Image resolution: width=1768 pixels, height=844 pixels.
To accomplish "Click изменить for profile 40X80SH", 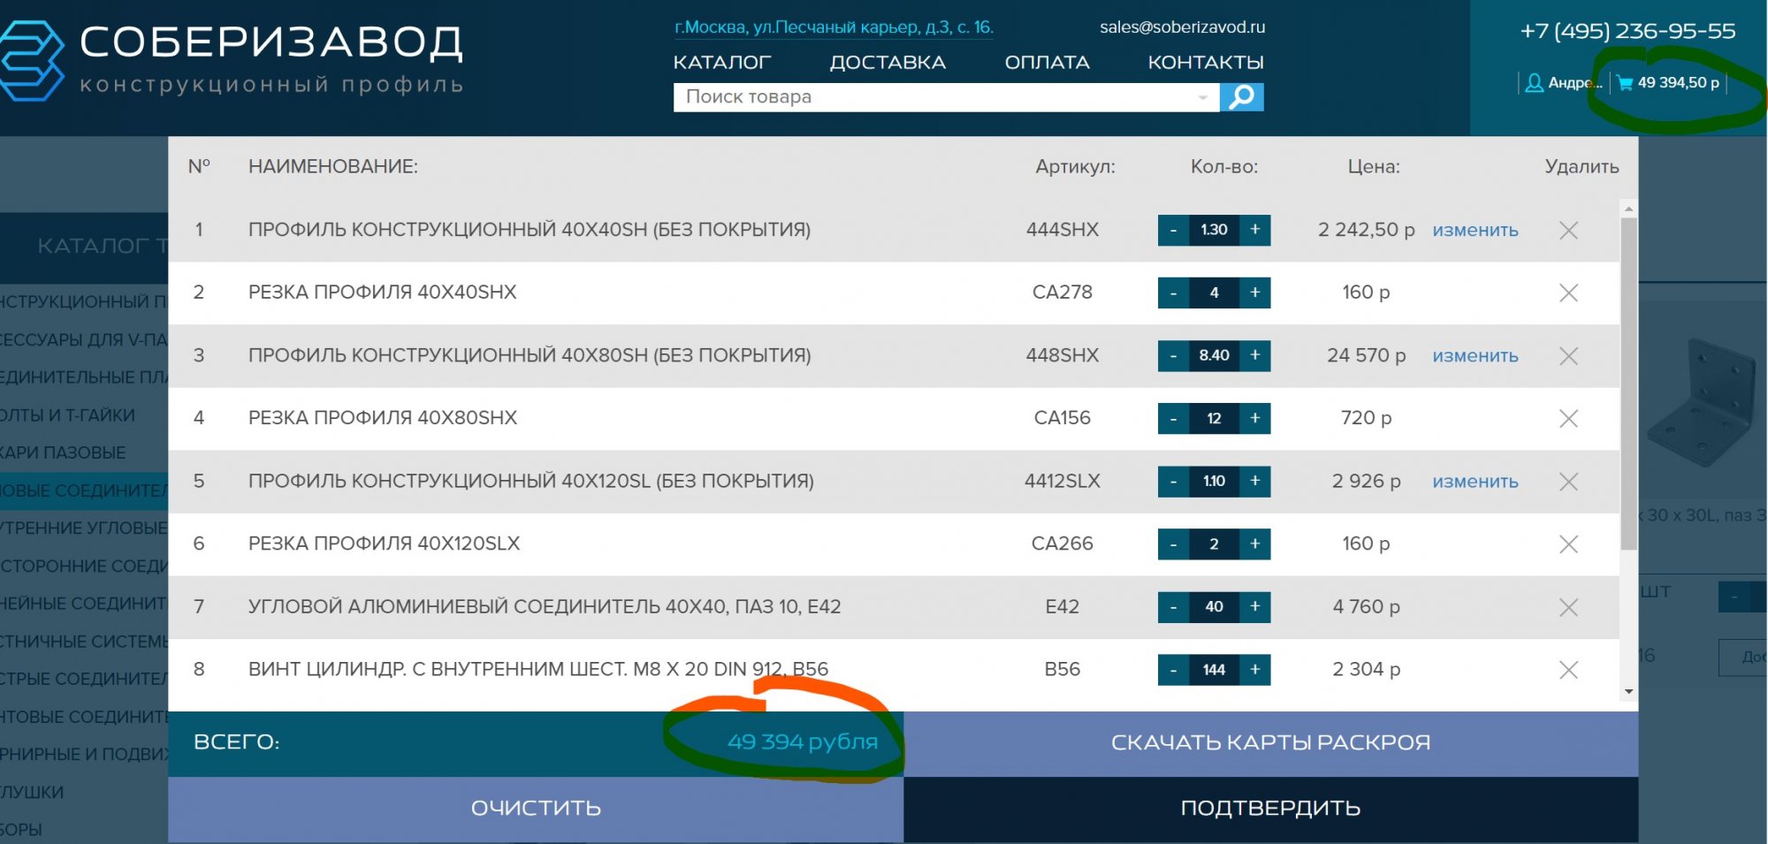I will (x=1475, y=356).
